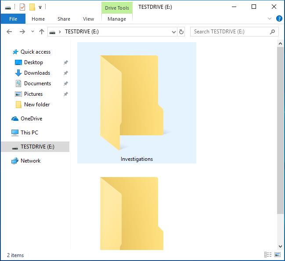Click the Drive Tools contextual tab header

(117, 8)
